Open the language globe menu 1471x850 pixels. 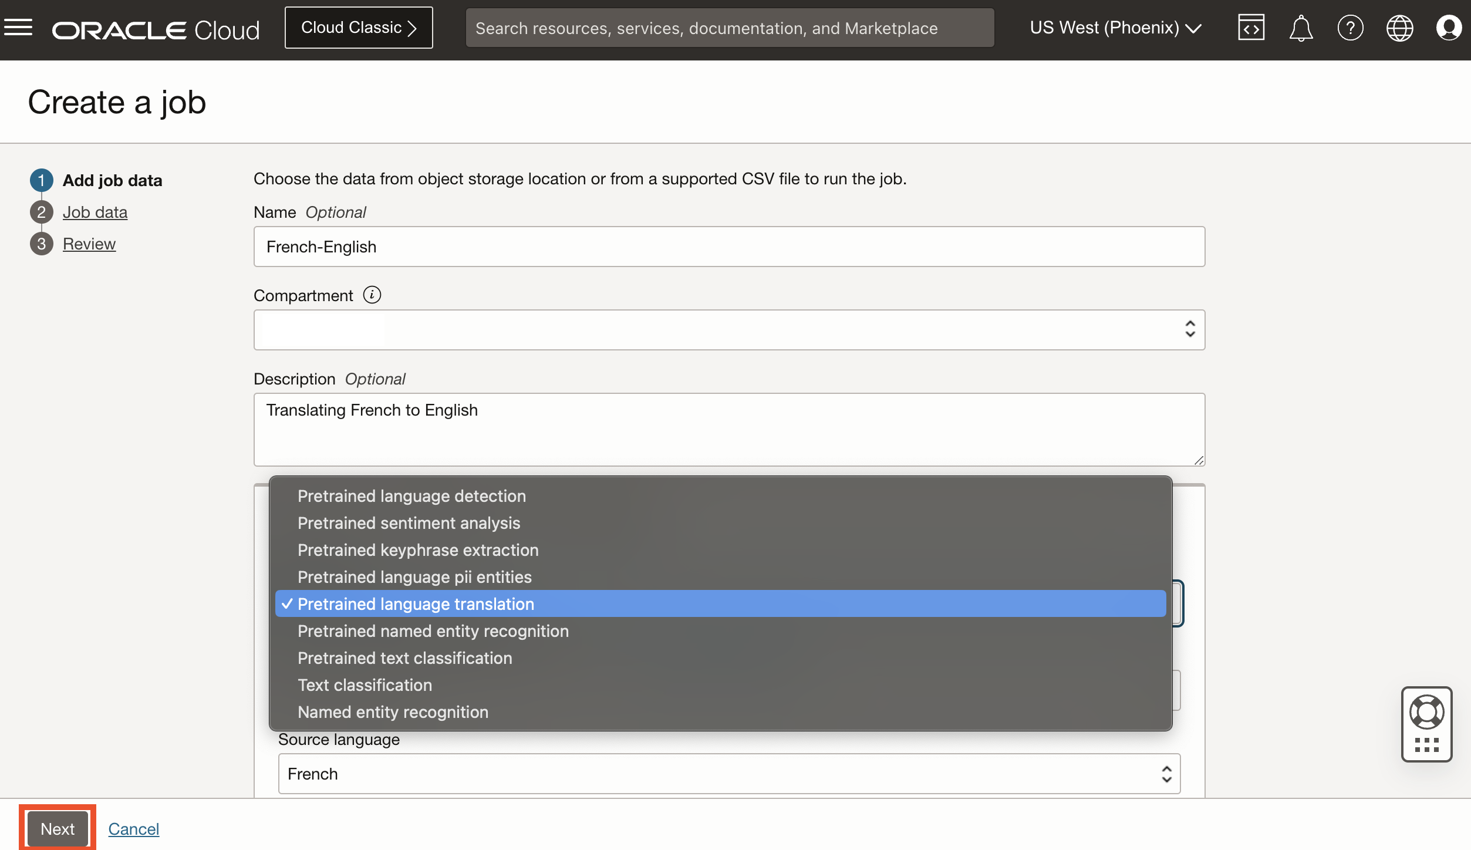tap(1399, 28)
